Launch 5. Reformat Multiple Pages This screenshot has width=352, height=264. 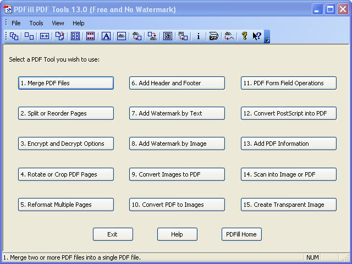point(66,205)
